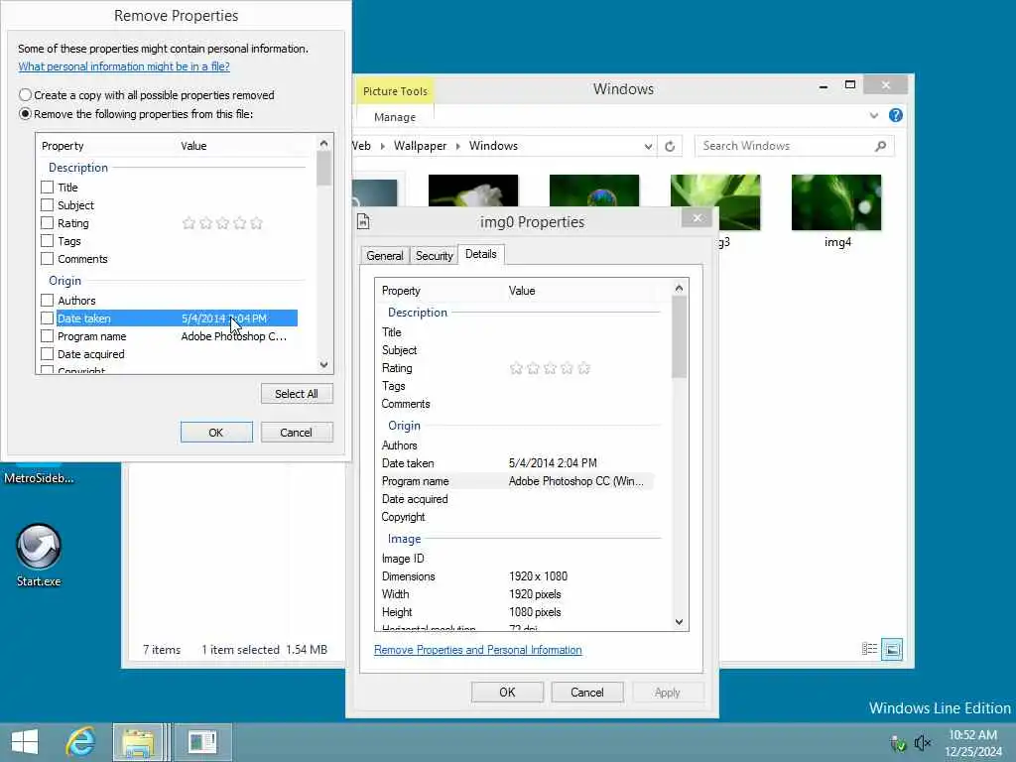Check the Title property checkbox
Screen dimensions: 1016x762
48,188
